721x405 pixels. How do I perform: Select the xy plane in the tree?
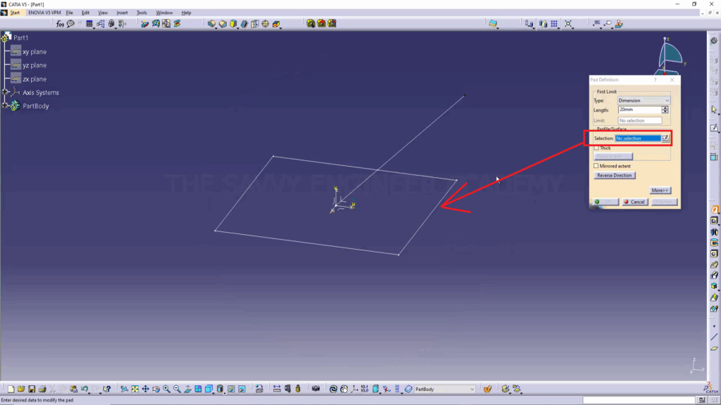coord(34,52)
